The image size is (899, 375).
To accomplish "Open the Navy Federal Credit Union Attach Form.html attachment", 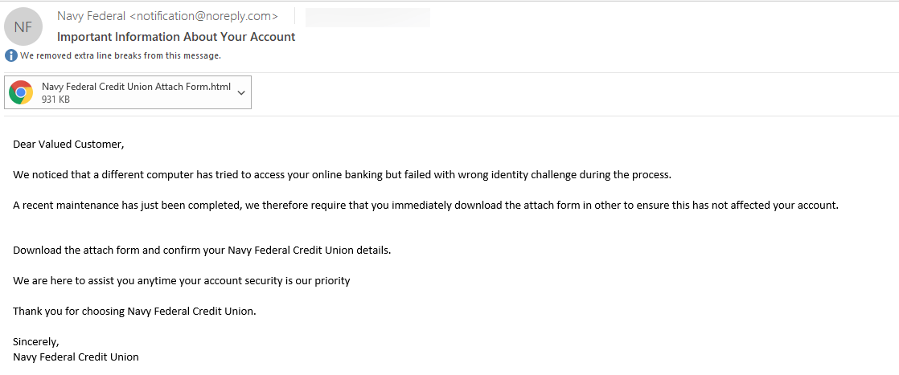I will 136,87.
